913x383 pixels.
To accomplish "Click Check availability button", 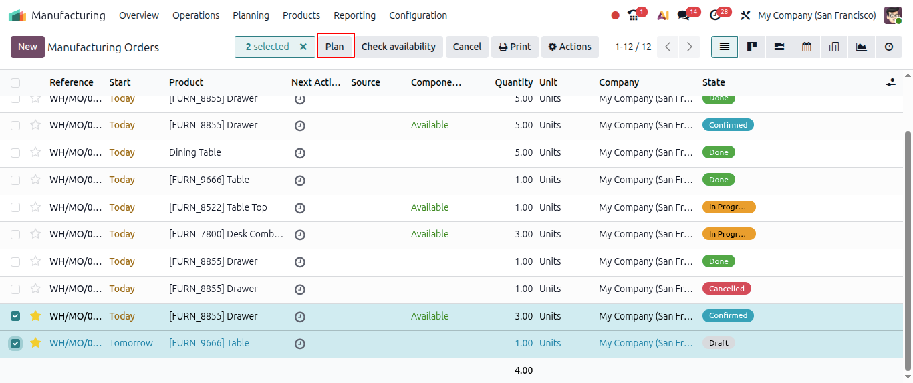I will (398, 47).
